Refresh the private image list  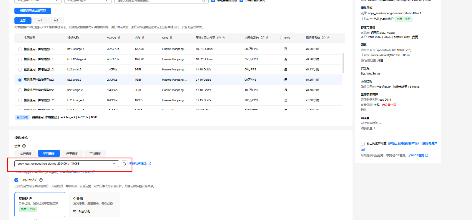click(124, 164)
